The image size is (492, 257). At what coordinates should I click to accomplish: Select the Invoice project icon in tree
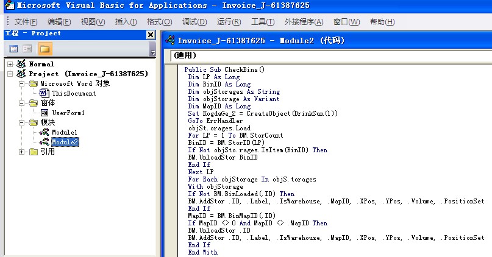[21, 74]
